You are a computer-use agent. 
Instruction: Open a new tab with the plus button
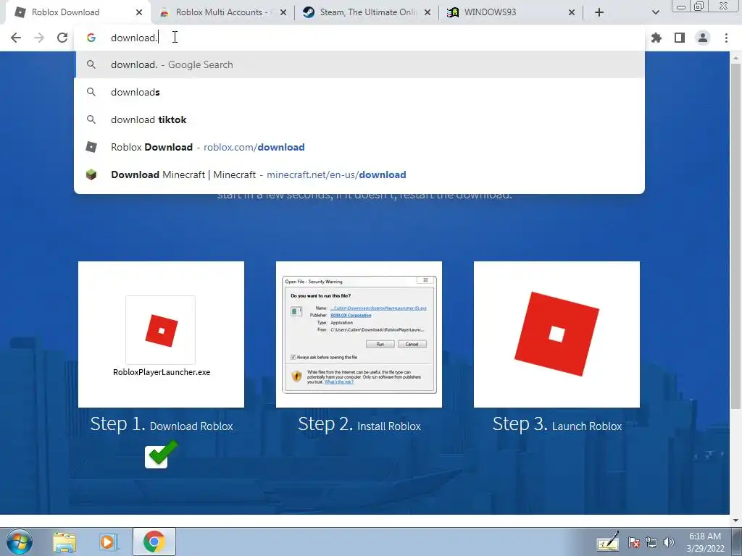599,12
